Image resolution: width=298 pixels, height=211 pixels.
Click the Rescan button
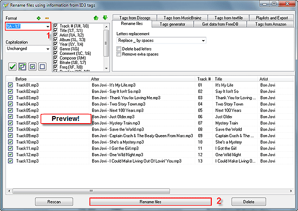pyautogui.click(x=54, y=202)
